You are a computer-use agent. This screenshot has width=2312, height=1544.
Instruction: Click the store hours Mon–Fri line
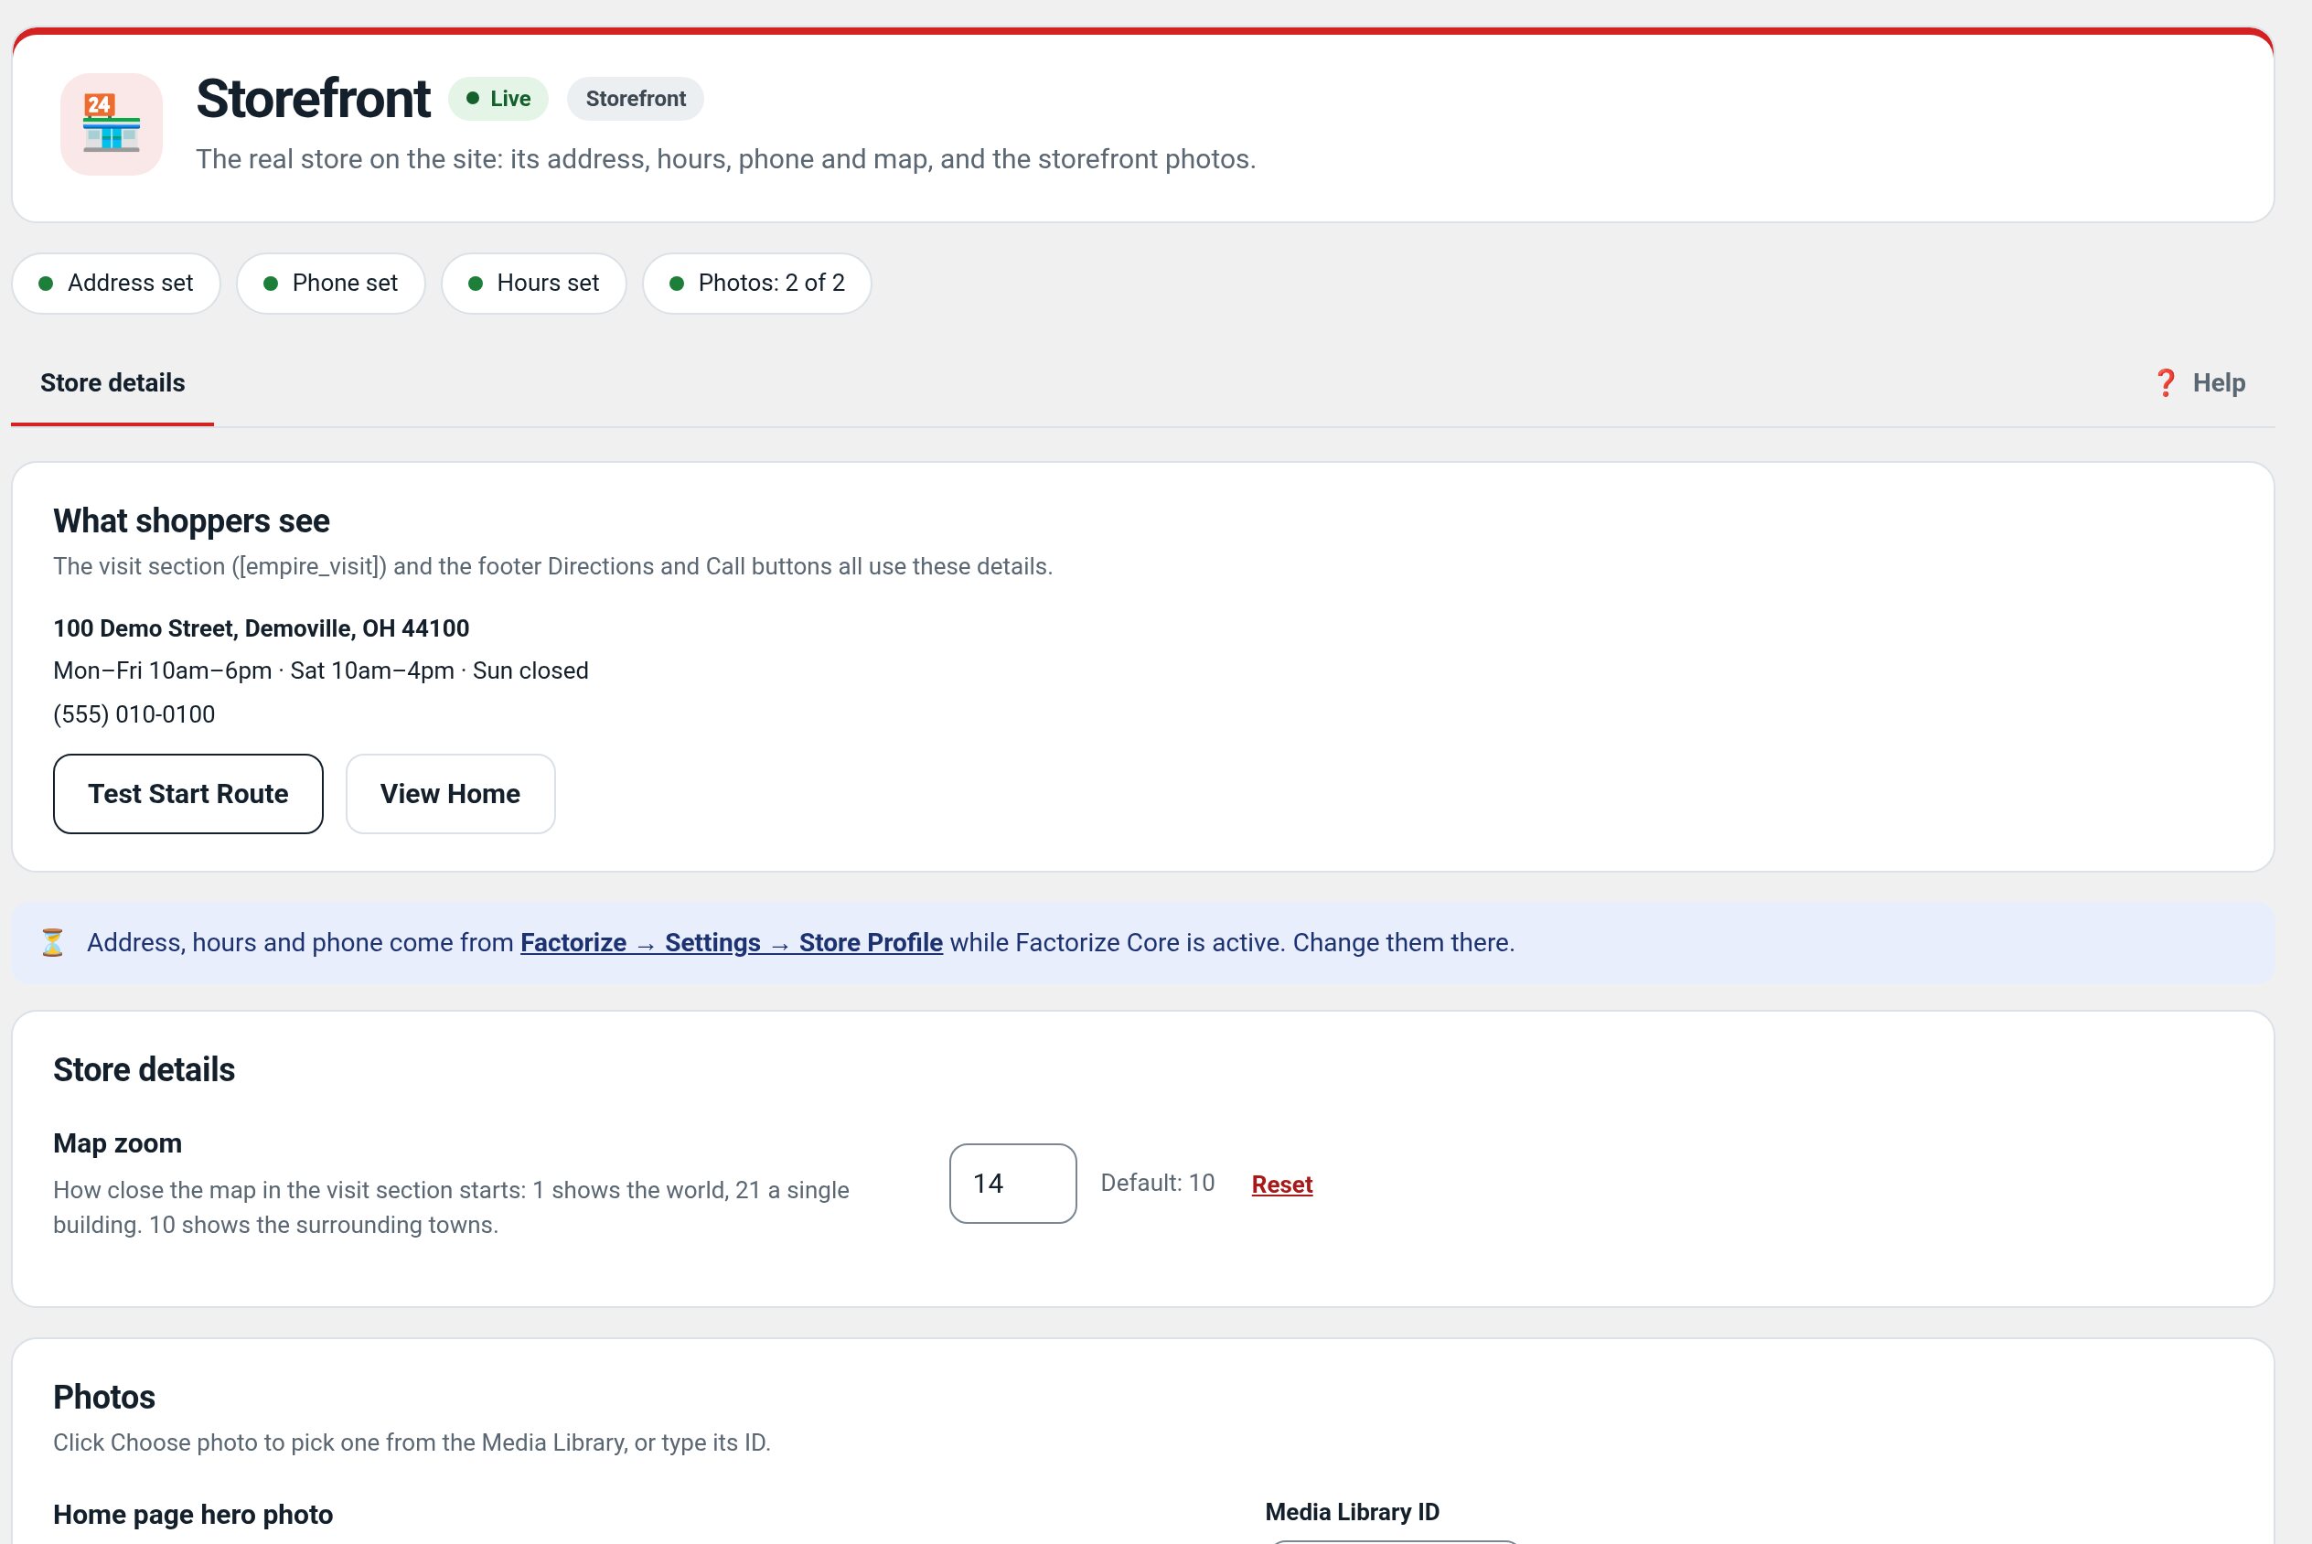(321, 670)
